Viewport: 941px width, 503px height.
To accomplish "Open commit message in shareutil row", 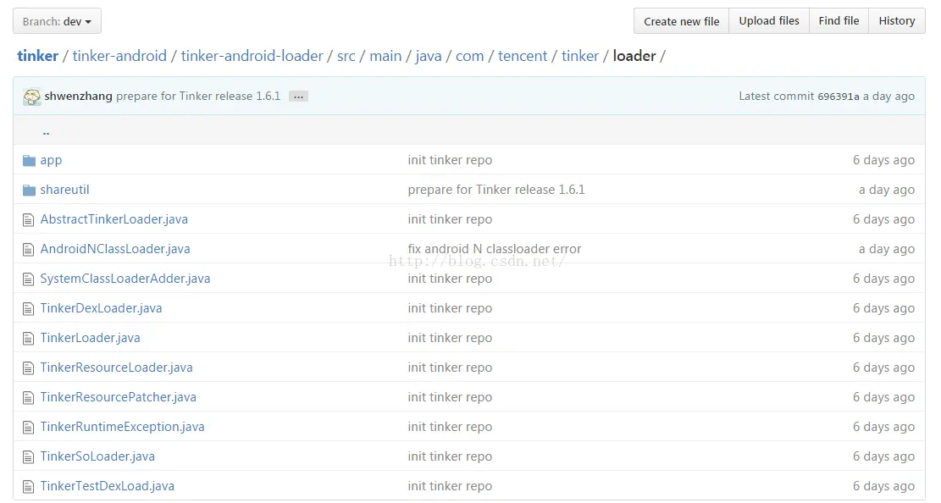I will 496,190.
